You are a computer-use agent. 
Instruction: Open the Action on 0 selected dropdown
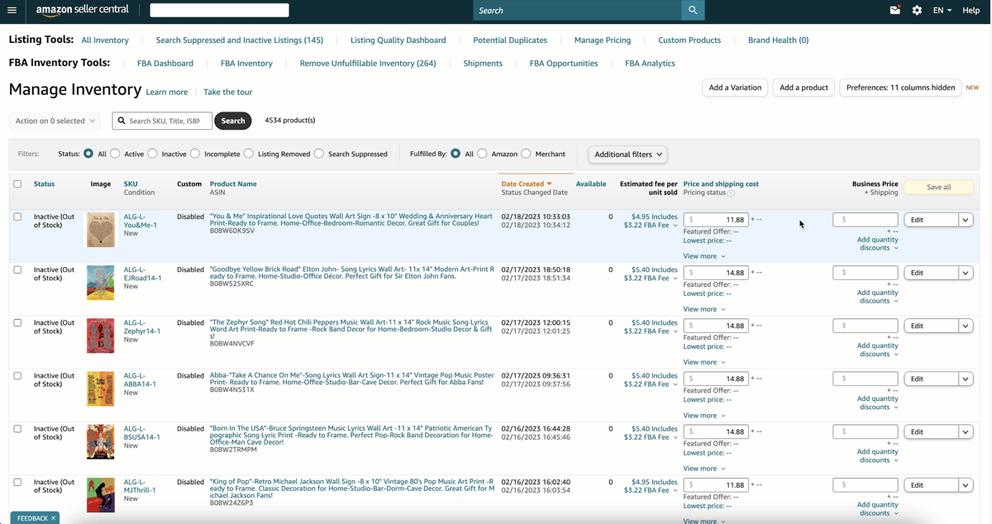pyautogui.click(x=54, y=120)
